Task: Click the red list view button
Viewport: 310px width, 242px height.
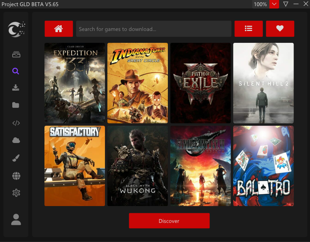Action: click(249, 29)
